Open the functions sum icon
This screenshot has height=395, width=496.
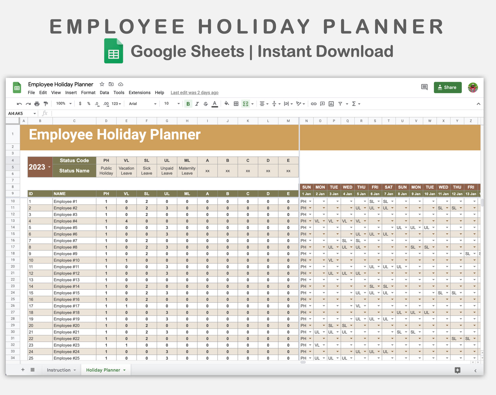[354, 104]
